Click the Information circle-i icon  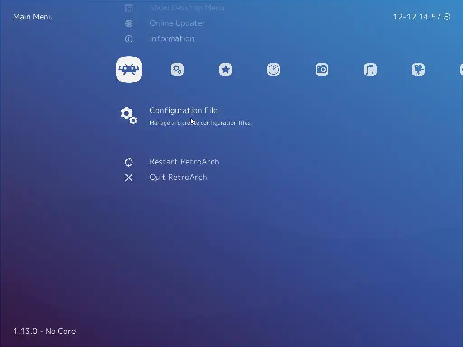coord(129,39)
